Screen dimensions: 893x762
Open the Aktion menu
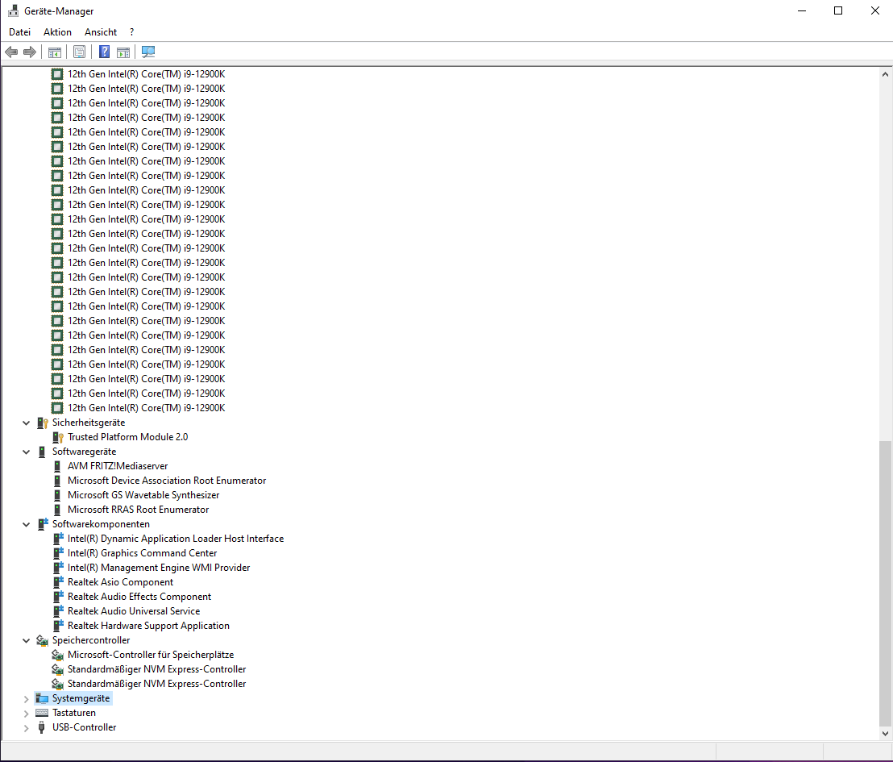point(57,32)
